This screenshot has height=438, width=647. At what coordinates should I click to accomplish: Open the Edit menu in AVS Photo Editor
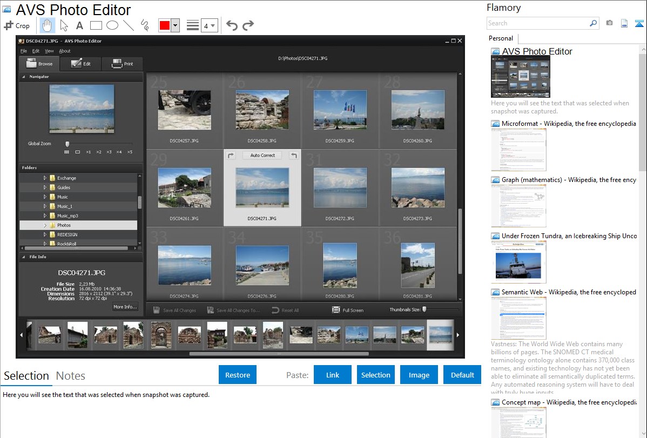tap(36, 51)
